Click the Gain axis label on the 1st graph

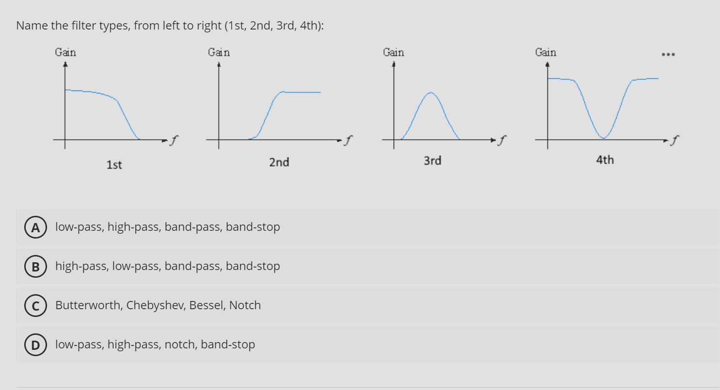coord(65,52)
